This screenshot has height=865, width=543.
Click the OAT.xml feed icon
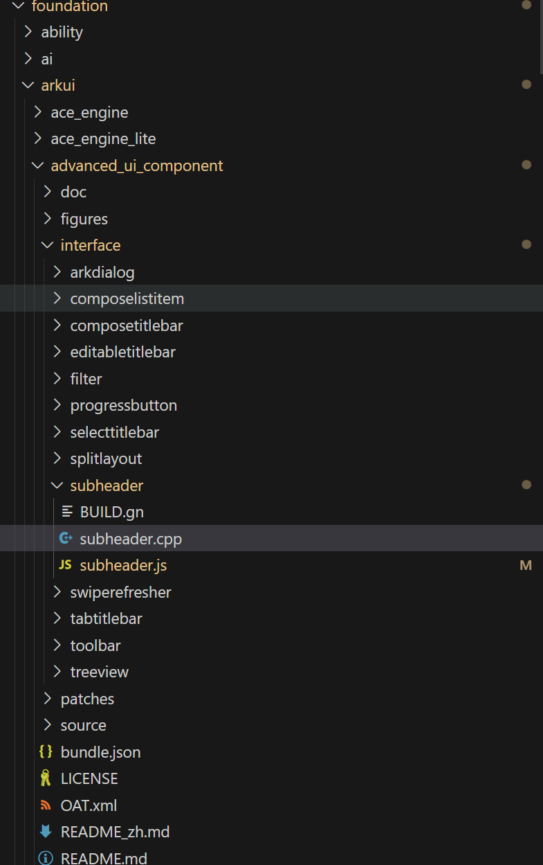pos(46,805)
